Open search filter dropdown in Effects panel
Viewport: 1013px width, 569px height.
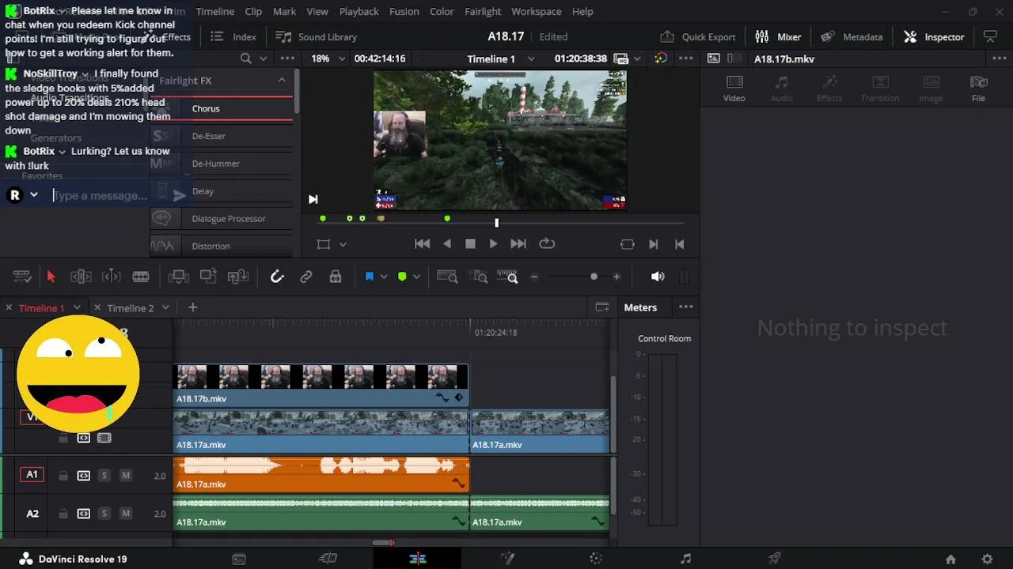pos(264,58)
